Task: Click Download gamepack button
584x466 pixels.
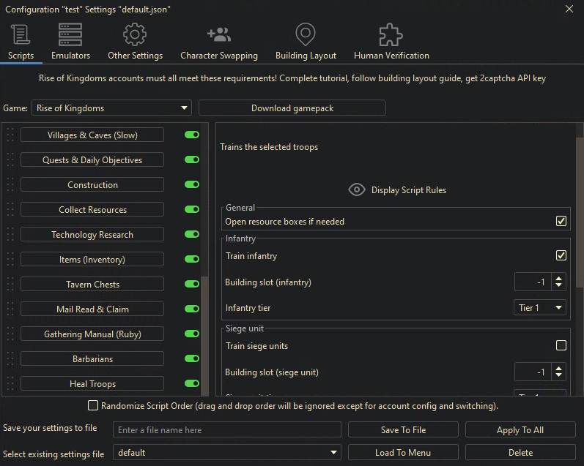Action: 292,108
